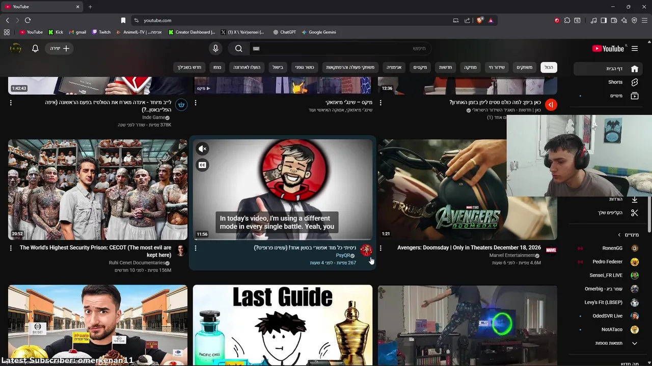Select the חדש בשבילך filter chip
The height and width of the screenshot is (366, 652).
[x=189, y=67]
